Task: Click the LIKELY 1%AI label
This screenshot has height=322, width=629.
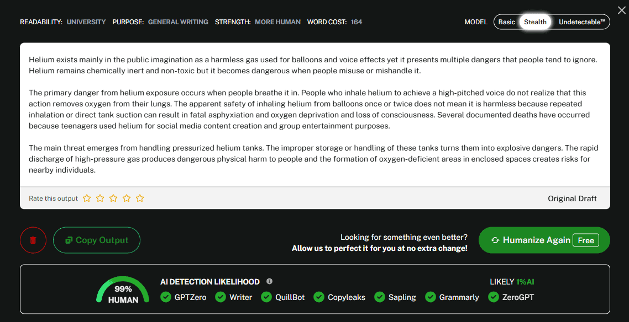Action: (512, 282)
